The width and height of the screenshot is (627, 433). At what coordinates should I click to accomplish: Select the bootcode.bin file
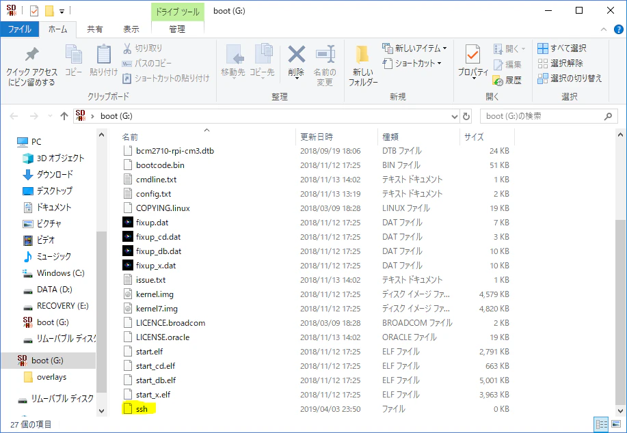click(x=160, y=165)
